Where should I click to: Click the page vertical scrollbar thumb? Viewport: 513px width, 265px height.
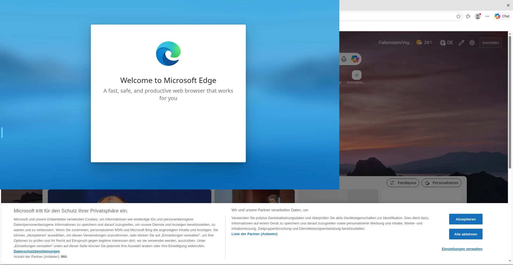(x=510, y=102)
